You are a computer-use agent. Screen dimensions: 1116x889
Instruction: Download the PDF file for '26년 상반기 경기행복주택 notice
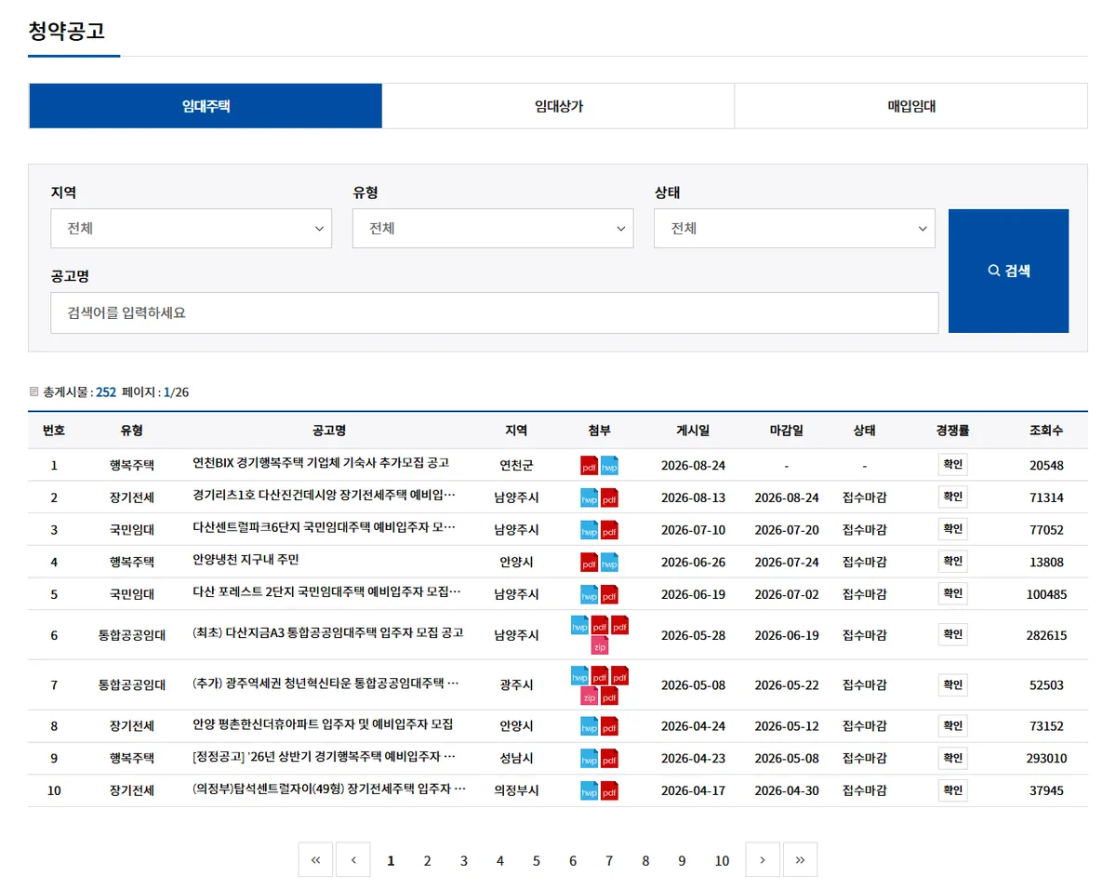(609, 759)
